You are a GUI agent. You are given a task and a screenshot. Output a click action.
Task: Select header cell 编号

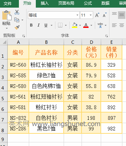pos(18,52)
